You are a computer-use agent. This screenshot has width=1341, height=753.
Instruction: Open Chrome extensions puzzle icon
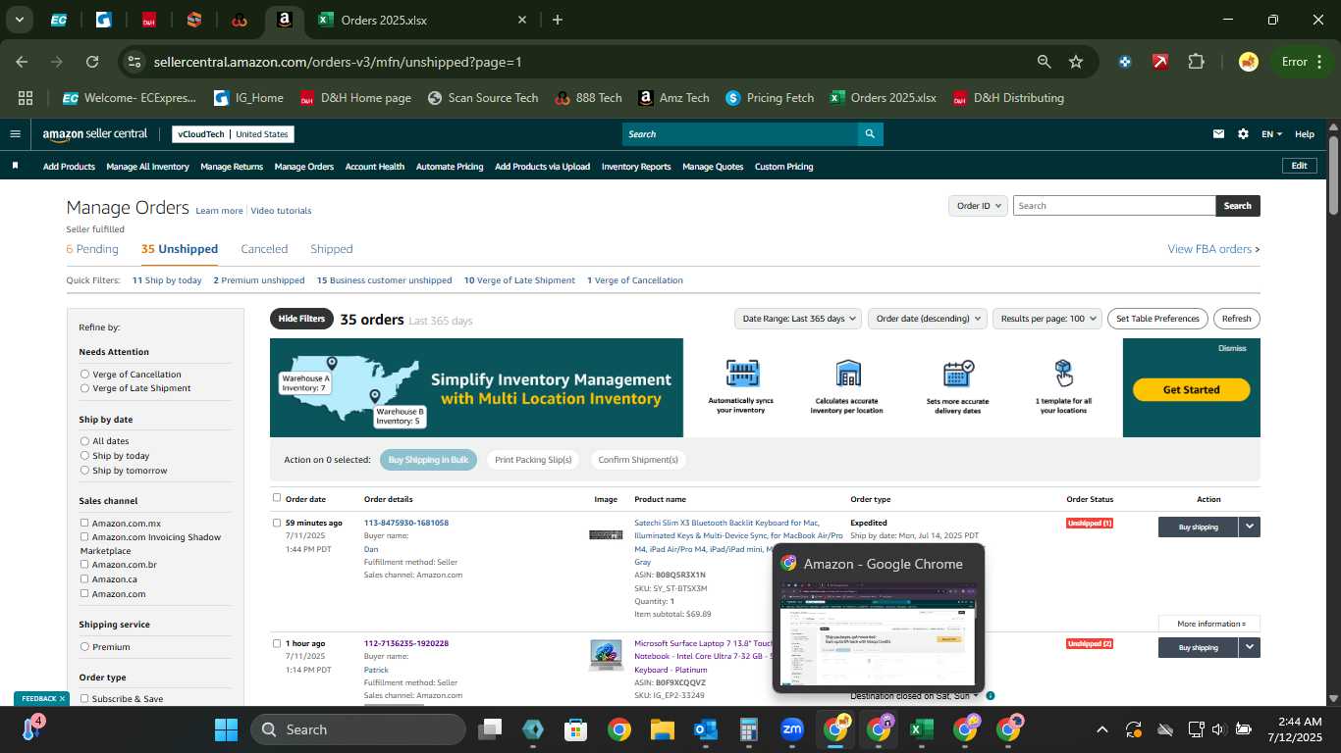(x=1196, y=62)
